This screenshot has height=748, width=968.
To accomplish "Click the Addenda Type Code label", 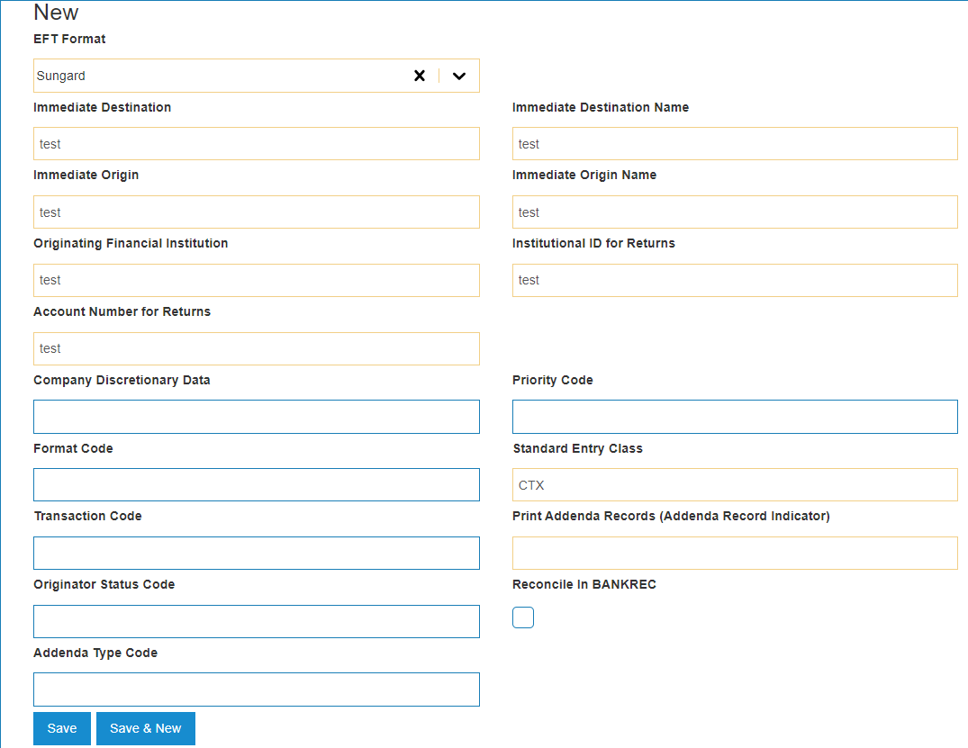I will (x=95, y=653).
